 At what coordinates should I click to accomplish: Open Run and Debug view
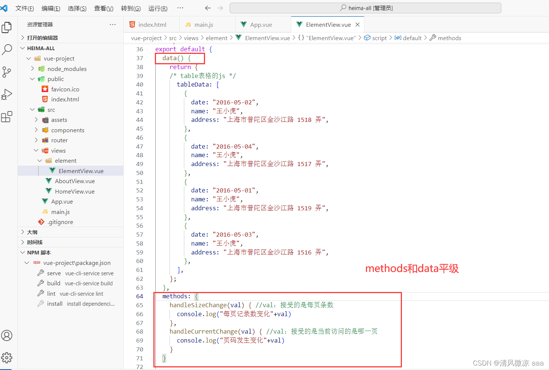click(x=7, y=94)
